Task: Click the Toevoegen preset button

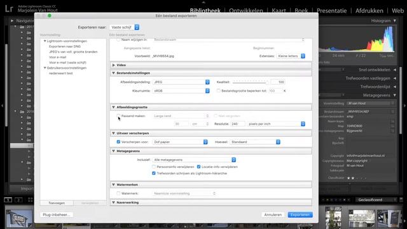Action: pyautogui.click(x=57, y=203)
